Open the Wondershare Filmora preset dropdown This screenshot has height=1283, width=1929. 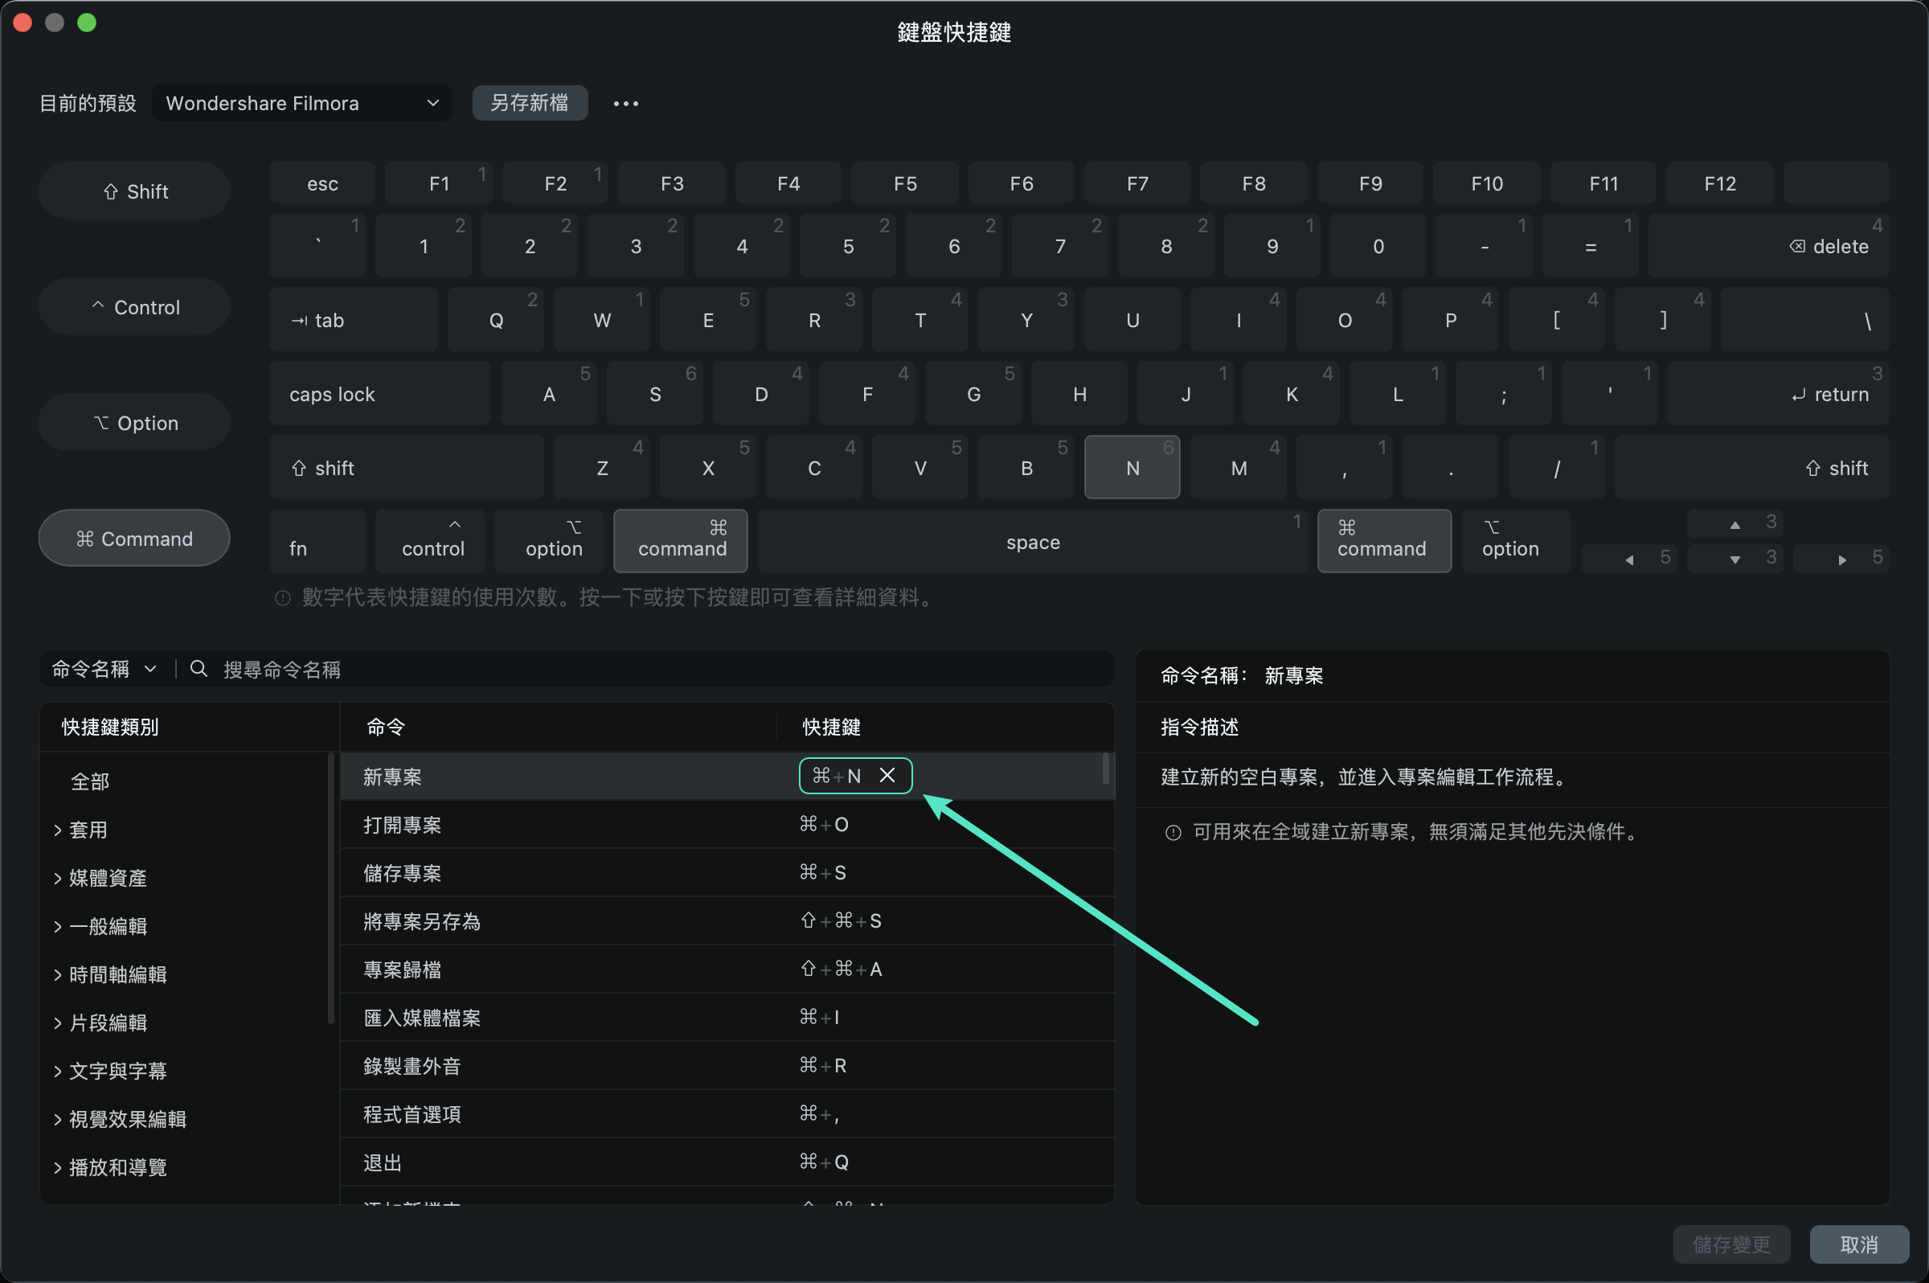[x=302, y=103]
